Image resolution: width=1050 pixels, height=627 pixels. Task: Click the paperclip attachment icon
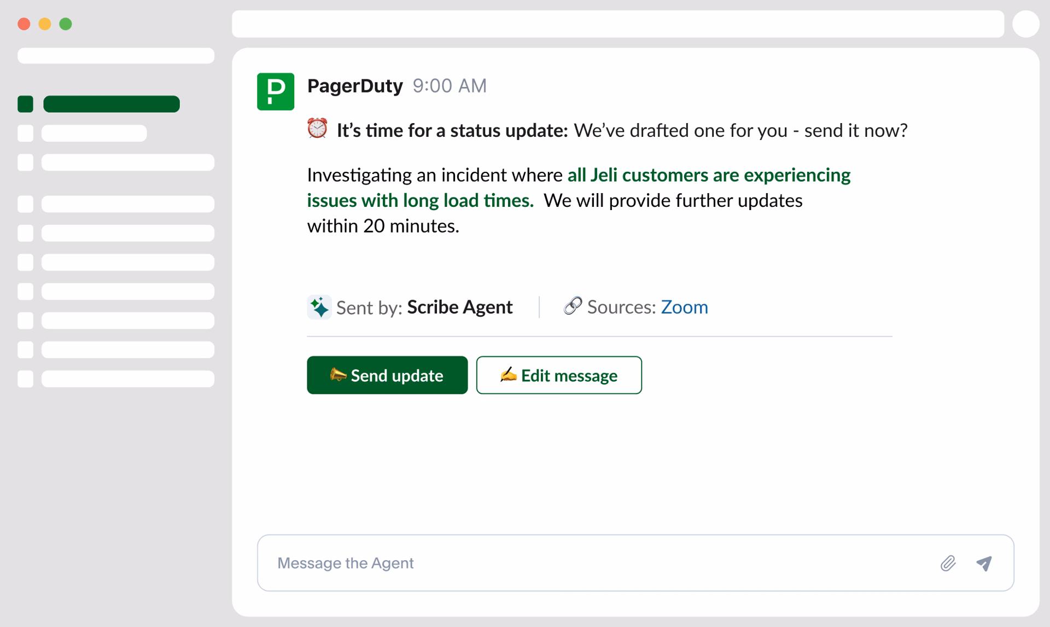pos(949,562)
